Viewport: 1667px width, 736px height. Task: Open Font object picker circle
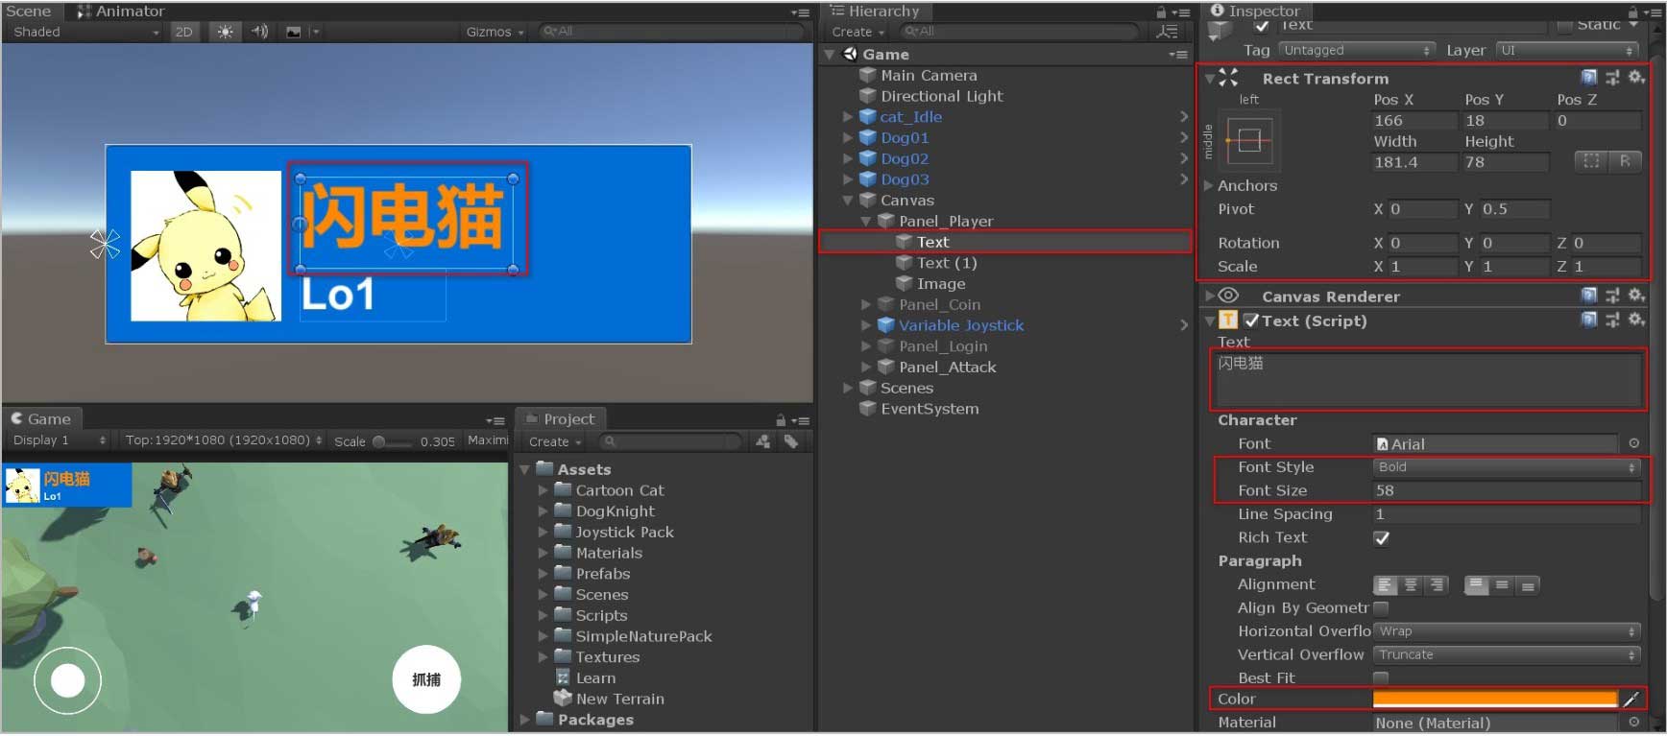[x=1633, y=443]
